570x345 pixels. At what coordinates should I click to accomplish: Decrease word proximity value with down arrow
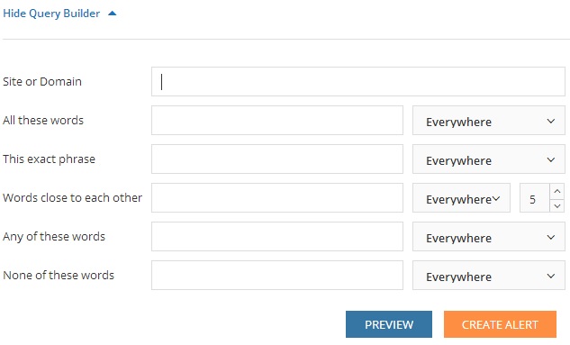[556, 205]
